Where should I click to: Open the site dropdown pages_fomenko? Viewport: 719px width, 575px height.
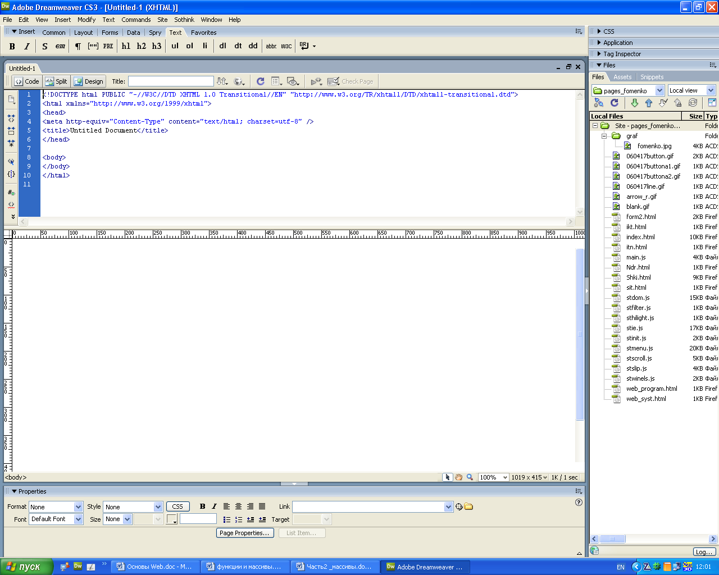pos(629,90)
